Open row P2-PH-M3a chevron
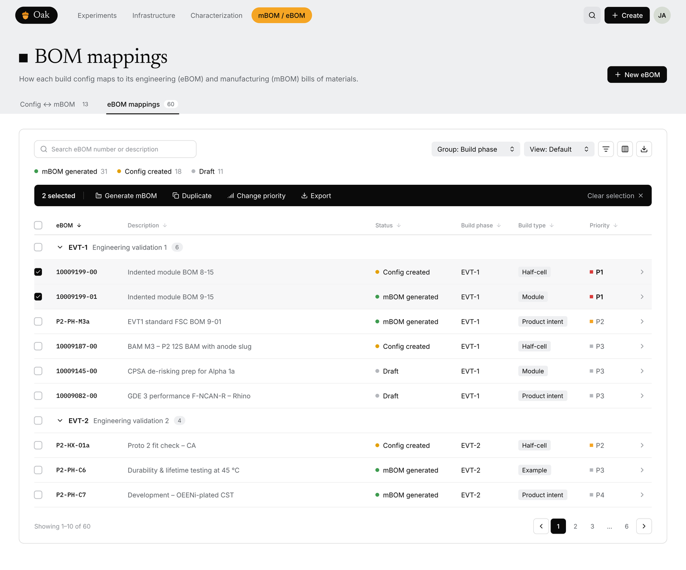 pos(642,321)
